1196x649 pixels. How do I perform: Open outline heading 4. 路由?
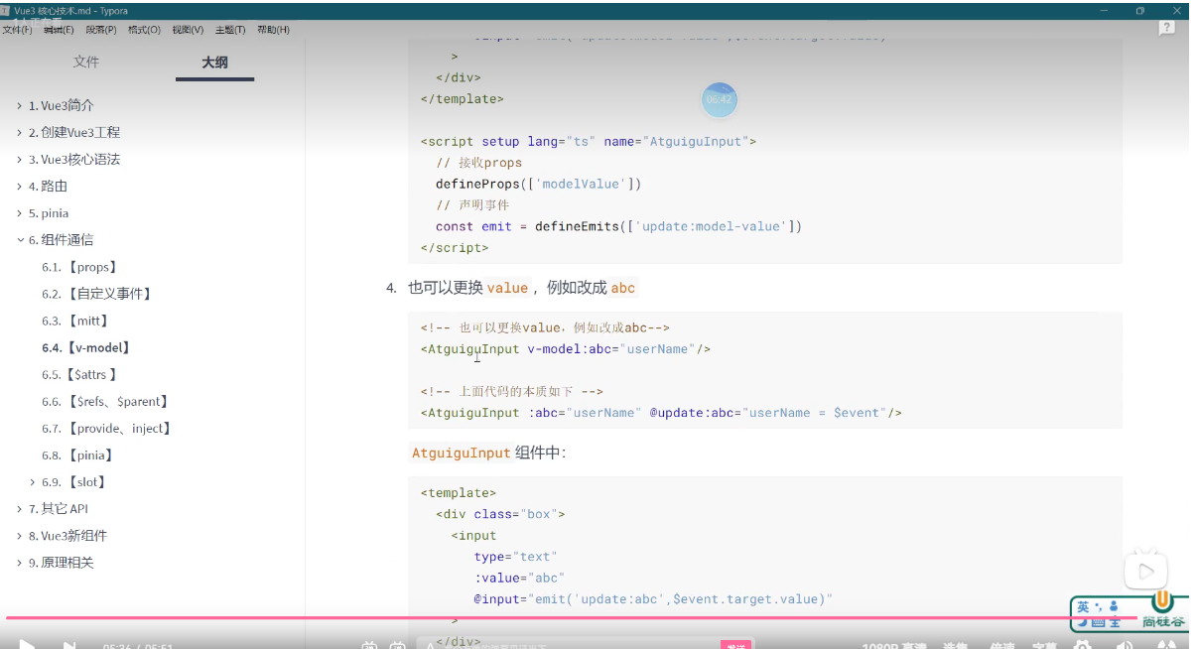pos(48,186)
